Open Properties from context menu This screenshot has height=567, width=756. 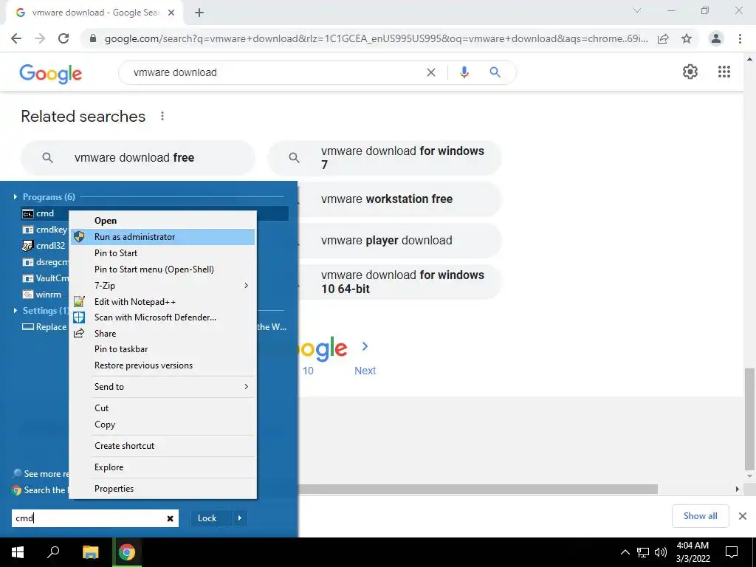(163, 489)
